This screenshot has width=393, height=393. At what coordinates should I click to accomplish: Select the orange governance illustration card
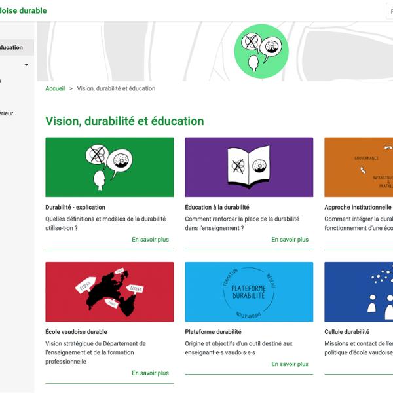(x=358, y=167)
